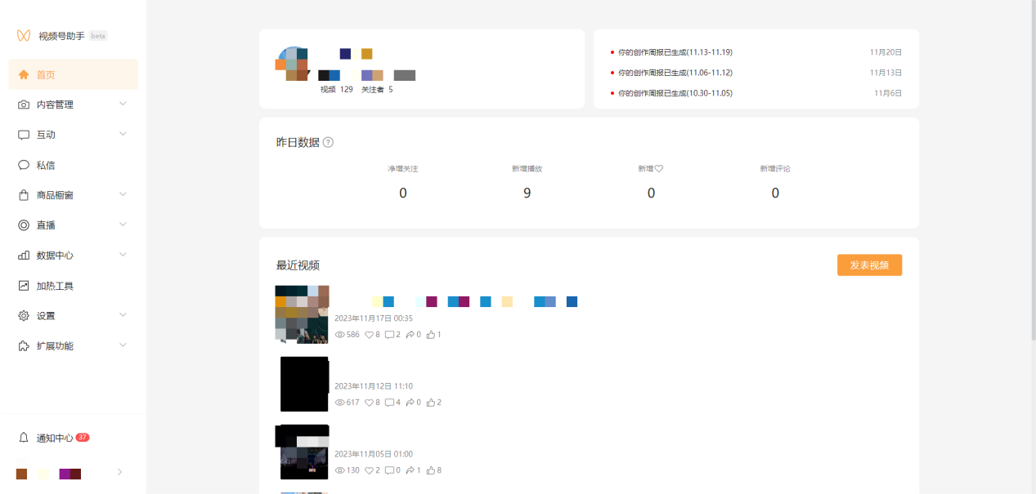
Task: Click the red 37 notification badge
Action: click(x=83, y=438)
